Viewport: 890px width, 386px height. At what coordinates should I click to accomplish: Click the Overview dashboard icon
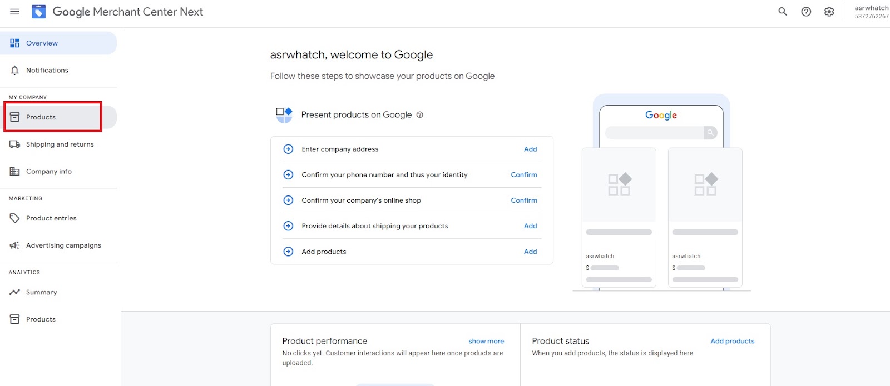tap(15, 43)
